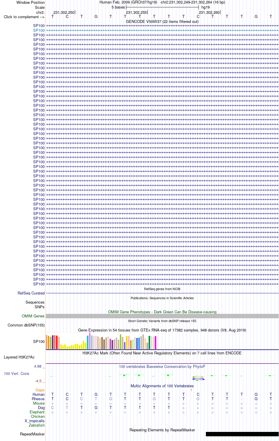Image resolution: width=279 pixels, height=441 pixels.
Task: Click the dash in the Rhesus row
Action: (x=241, y=399)
